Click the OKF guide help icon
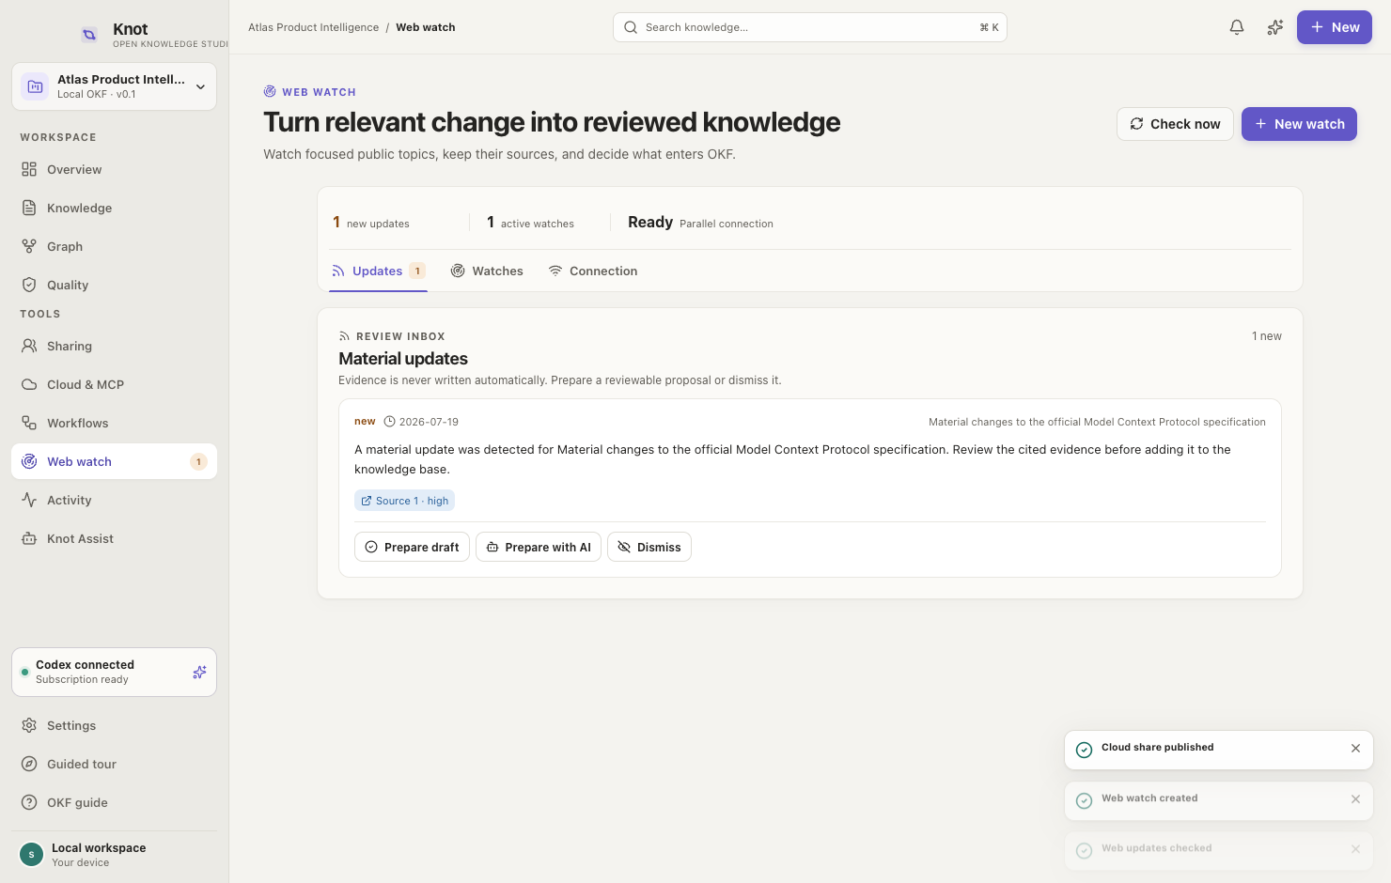 29,802
